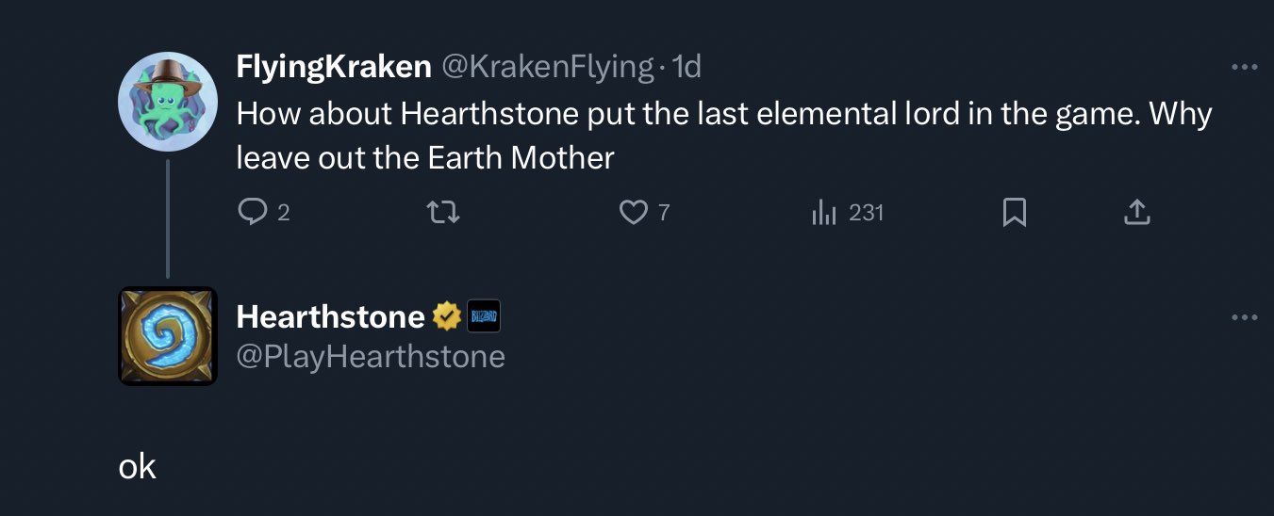Click Hearthstone's gold verified badge
This screenshot has height=516, width=1274.
445,316
